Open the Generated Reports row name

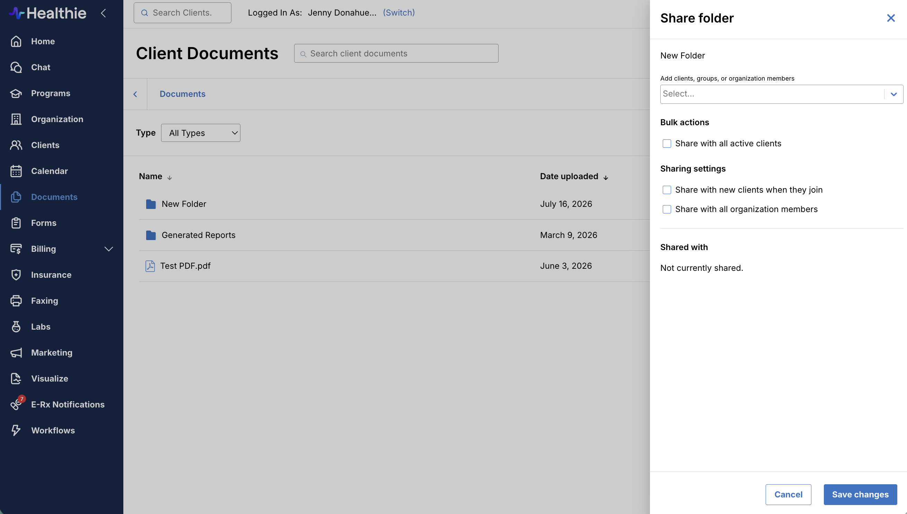198,235
